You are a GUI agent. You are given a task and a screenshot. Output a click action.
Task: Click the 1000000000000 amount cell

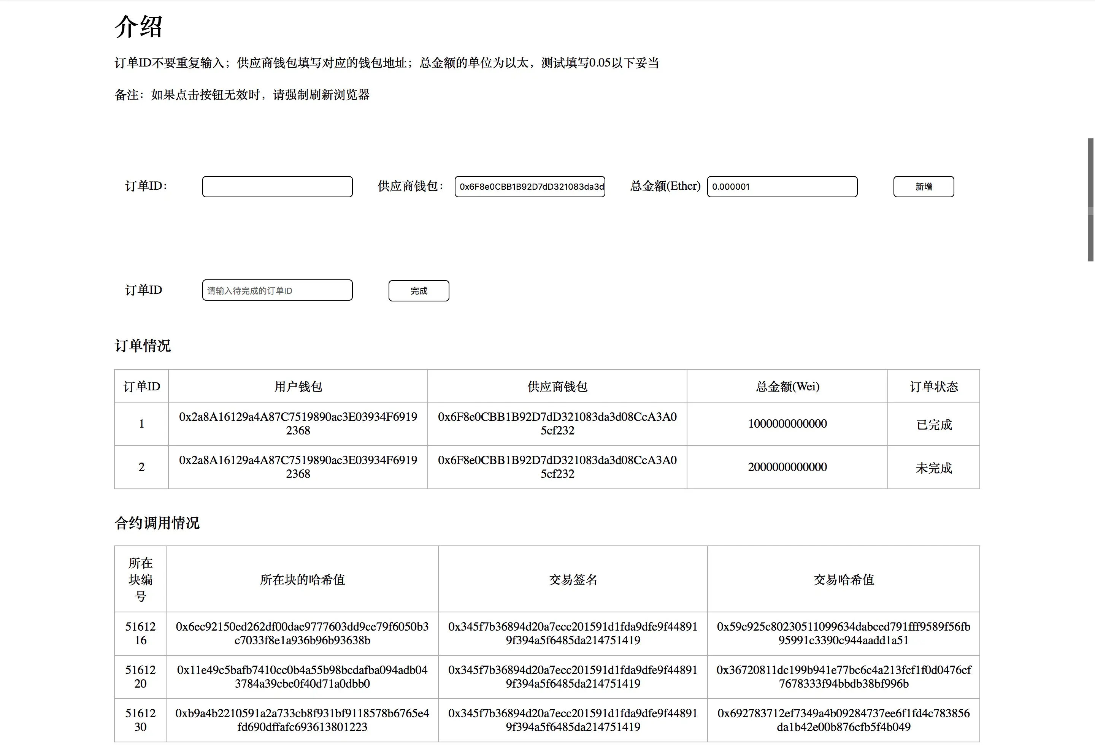click(787, 424)
